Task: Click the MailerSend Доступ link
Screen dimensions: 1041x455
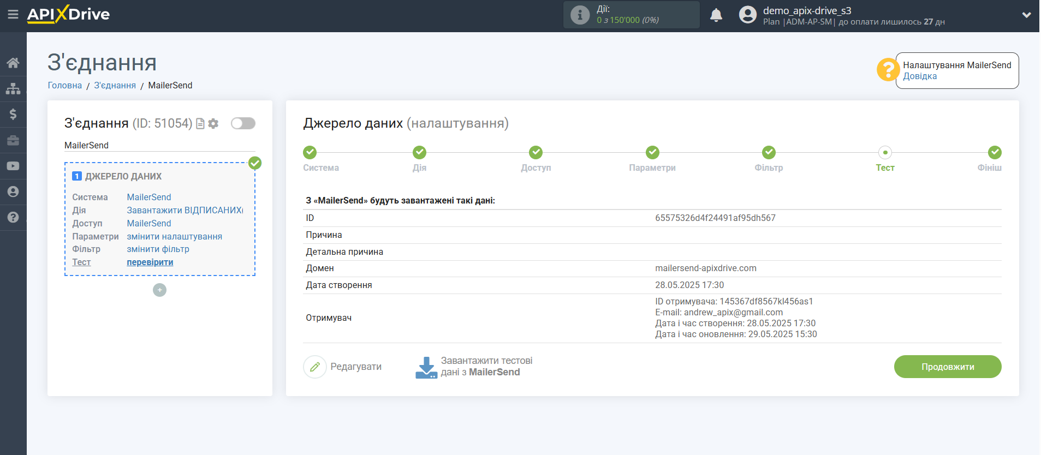Action: tap(149, 223)
